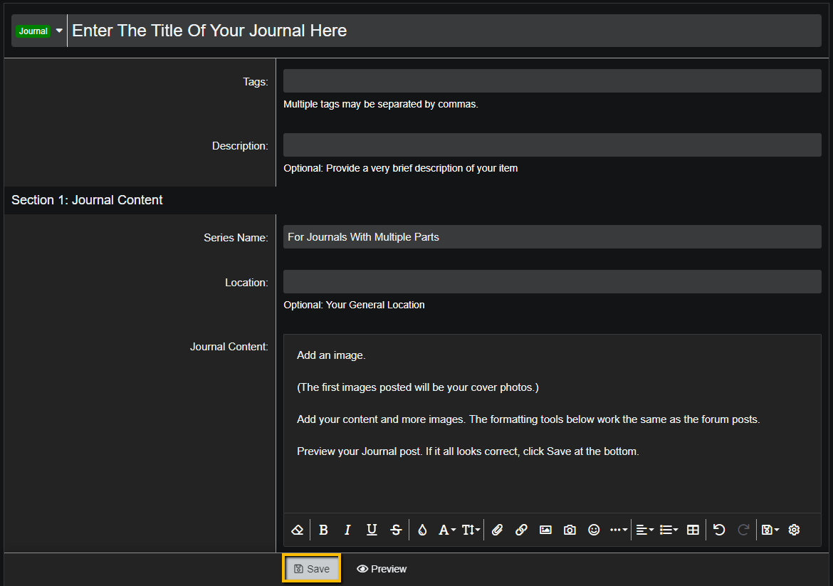Click the Location input field
833x586 pixels.
click(x=552, y=281)
